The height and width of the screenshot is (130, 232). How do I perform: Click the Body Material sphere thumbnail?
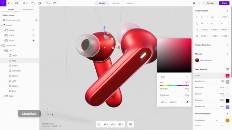click(197, 60)
